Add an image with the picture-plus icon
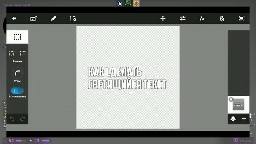The image size is (256, 144). 34,18
